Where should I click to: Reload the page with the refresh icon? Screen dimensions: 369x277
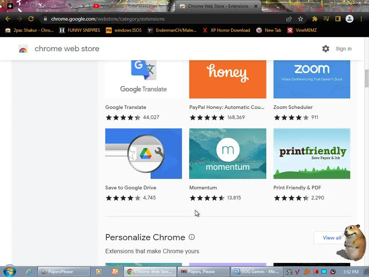(x=31, y=19)
